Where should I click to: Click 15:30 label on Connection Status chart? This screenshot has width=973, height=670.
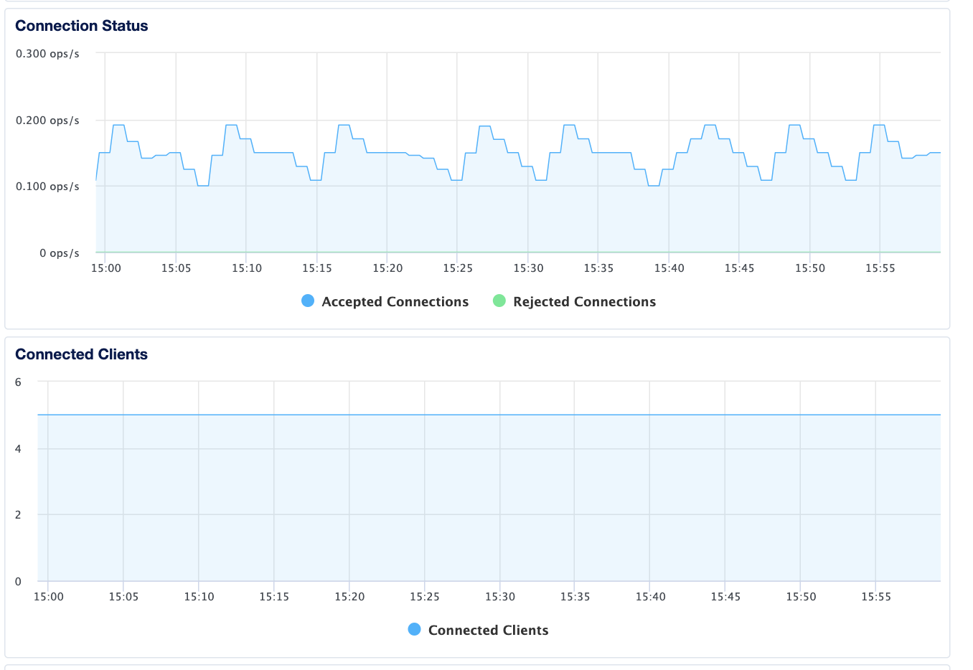click(x=528, y=268)
